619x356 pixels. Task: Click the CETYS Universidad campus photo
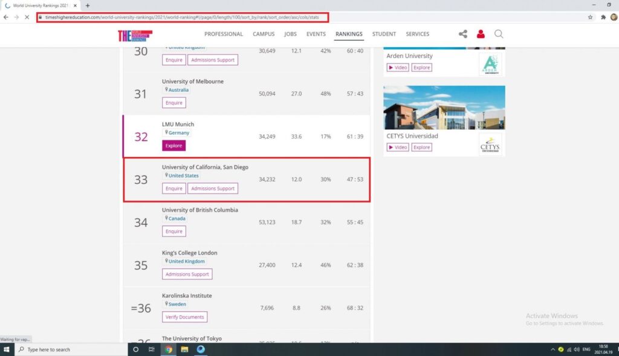coord(444,108)
